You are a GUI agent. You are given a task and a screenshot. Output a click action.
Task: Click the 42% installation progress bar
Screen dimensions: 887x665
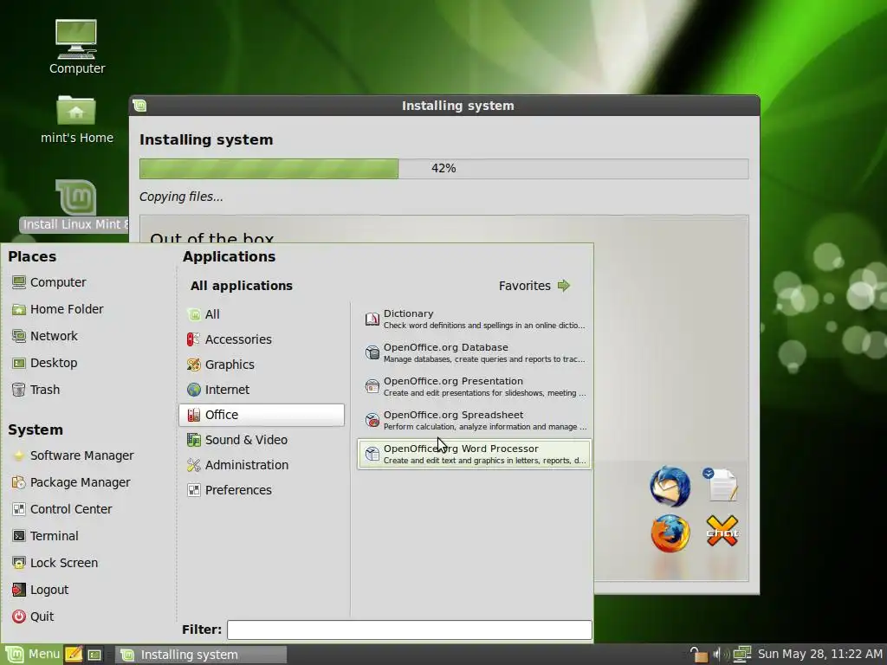pos(444,169)
